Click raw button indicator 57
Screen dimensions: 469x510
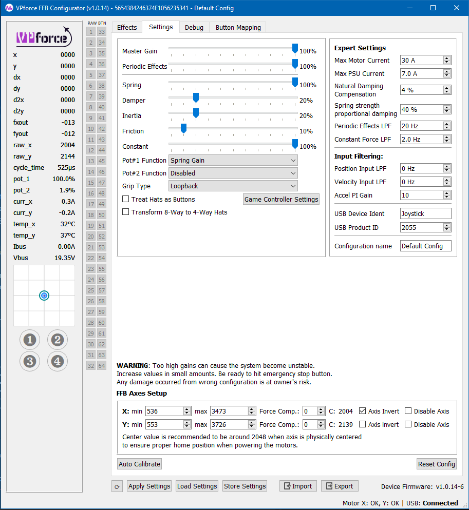102,290
